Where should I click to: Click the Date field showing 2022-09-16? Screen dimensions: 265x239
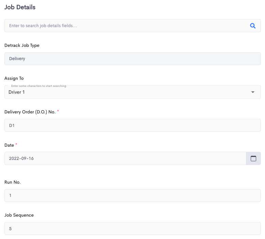125,159
